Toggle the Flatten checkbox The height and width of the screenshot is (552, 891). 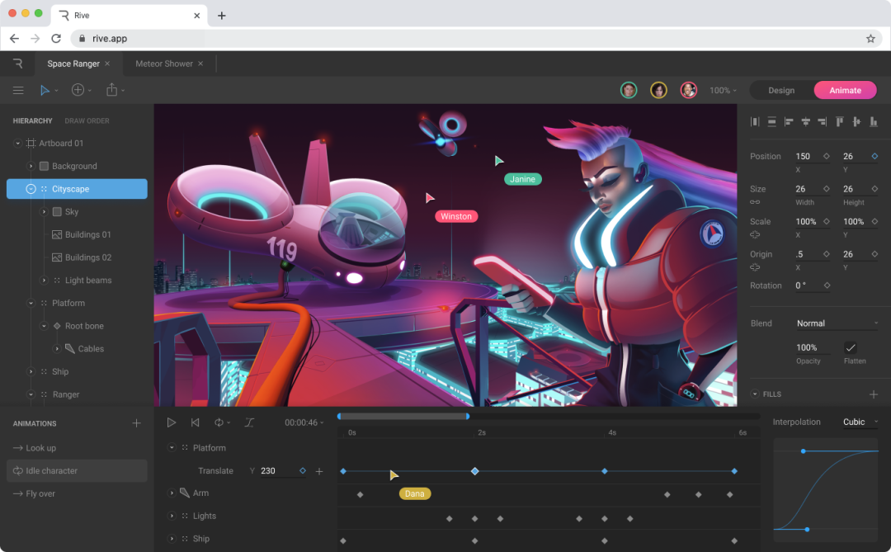click(x=851, y=348)
